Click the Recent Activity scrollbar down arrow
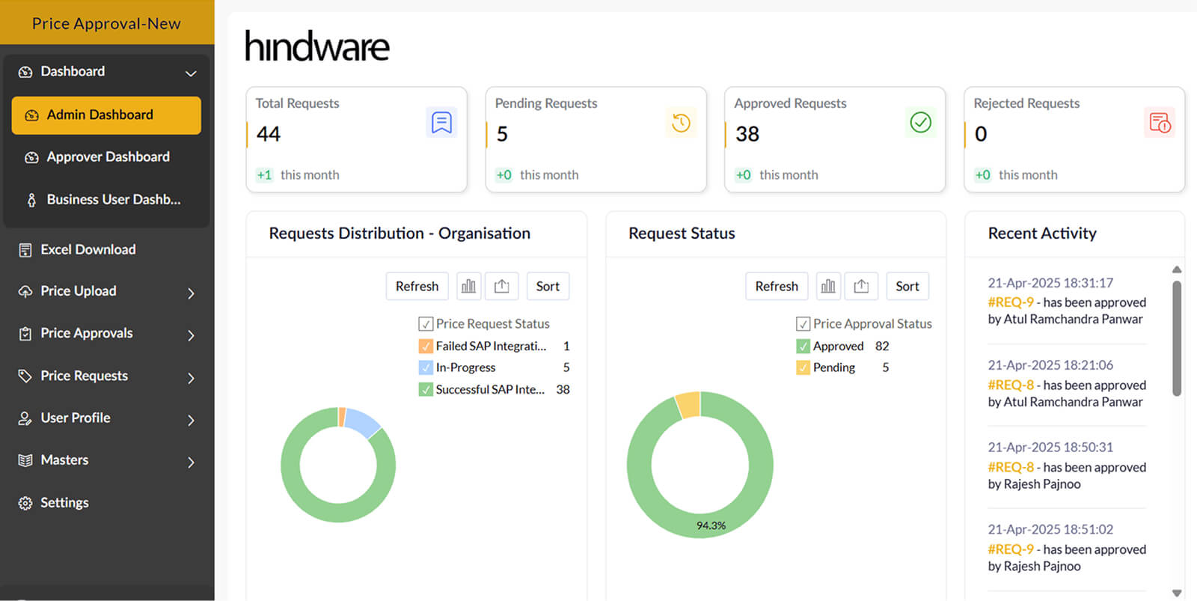1197x601 pixels. 1177,593
